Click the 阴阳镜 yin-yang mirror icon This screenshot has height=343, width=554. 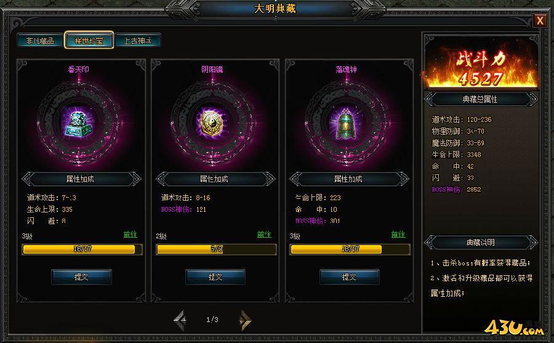[212, 123]
